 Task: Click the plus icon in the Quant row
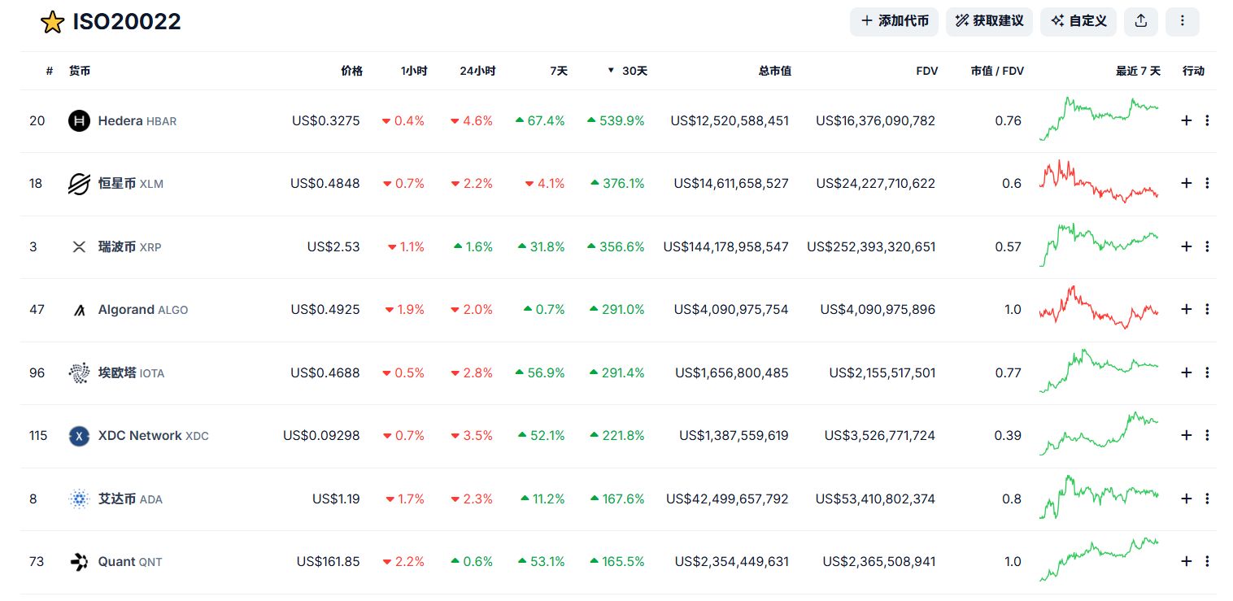point(1186,562)
